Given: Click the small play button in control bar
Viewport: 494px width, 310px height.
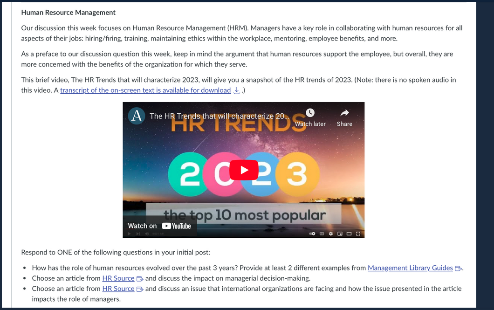Looking at the screenshot, I should pyautogui.click(x=129, y=234).
